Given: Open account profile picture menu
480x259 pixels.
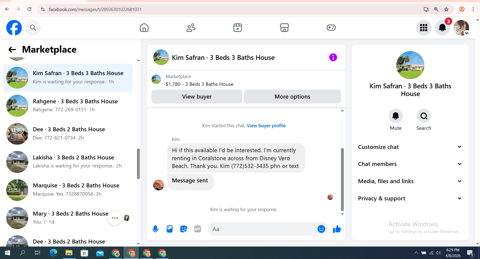Looking at the screenshot, I should (x=461, y=28).
